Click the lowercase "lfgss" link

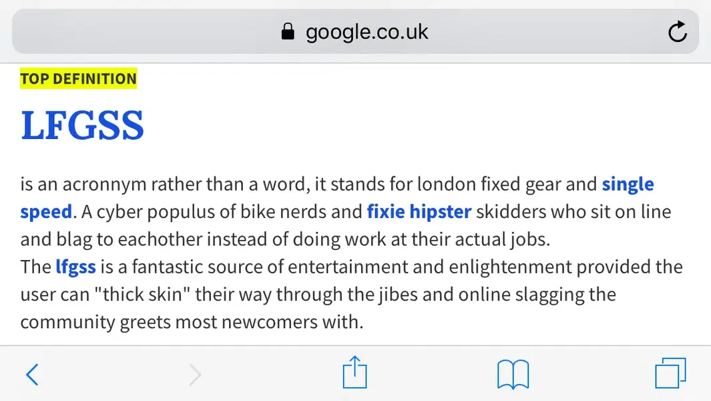tap(75, 267)
